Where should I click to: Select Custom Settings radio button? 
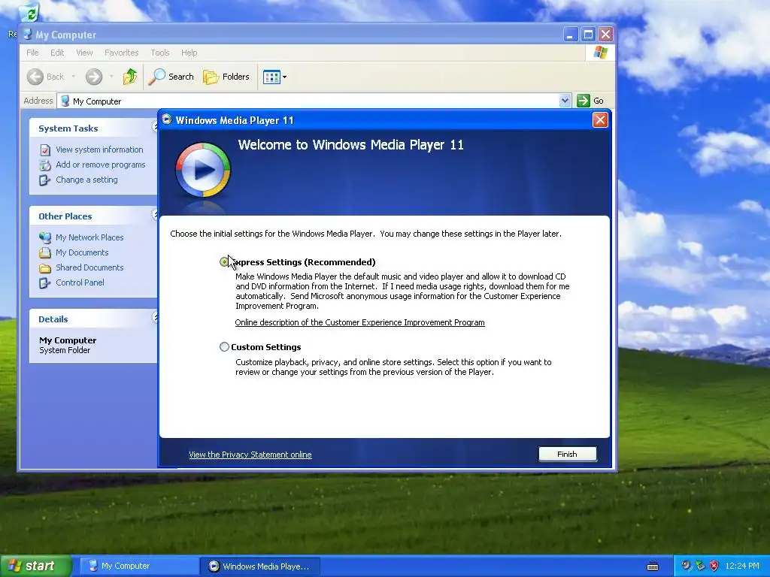click(224, 347)
